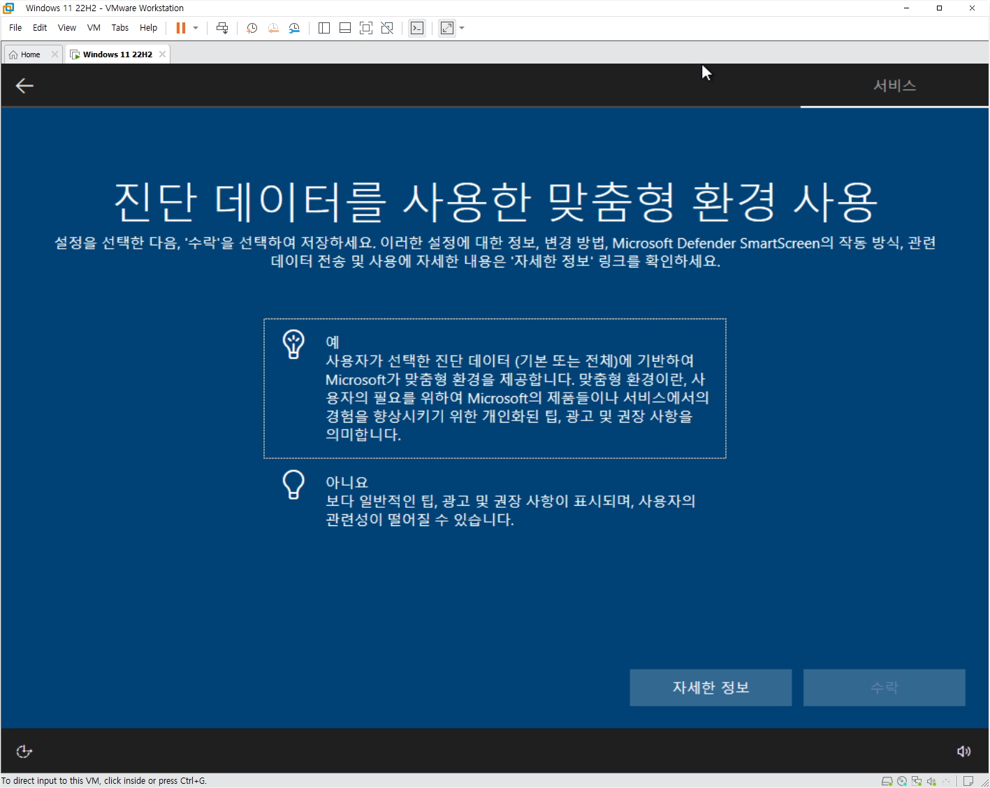Image resolution: width=990 pixels, height=788 pixels.
Task: Click the stretch guest display icon
Action: click(447, 28)
